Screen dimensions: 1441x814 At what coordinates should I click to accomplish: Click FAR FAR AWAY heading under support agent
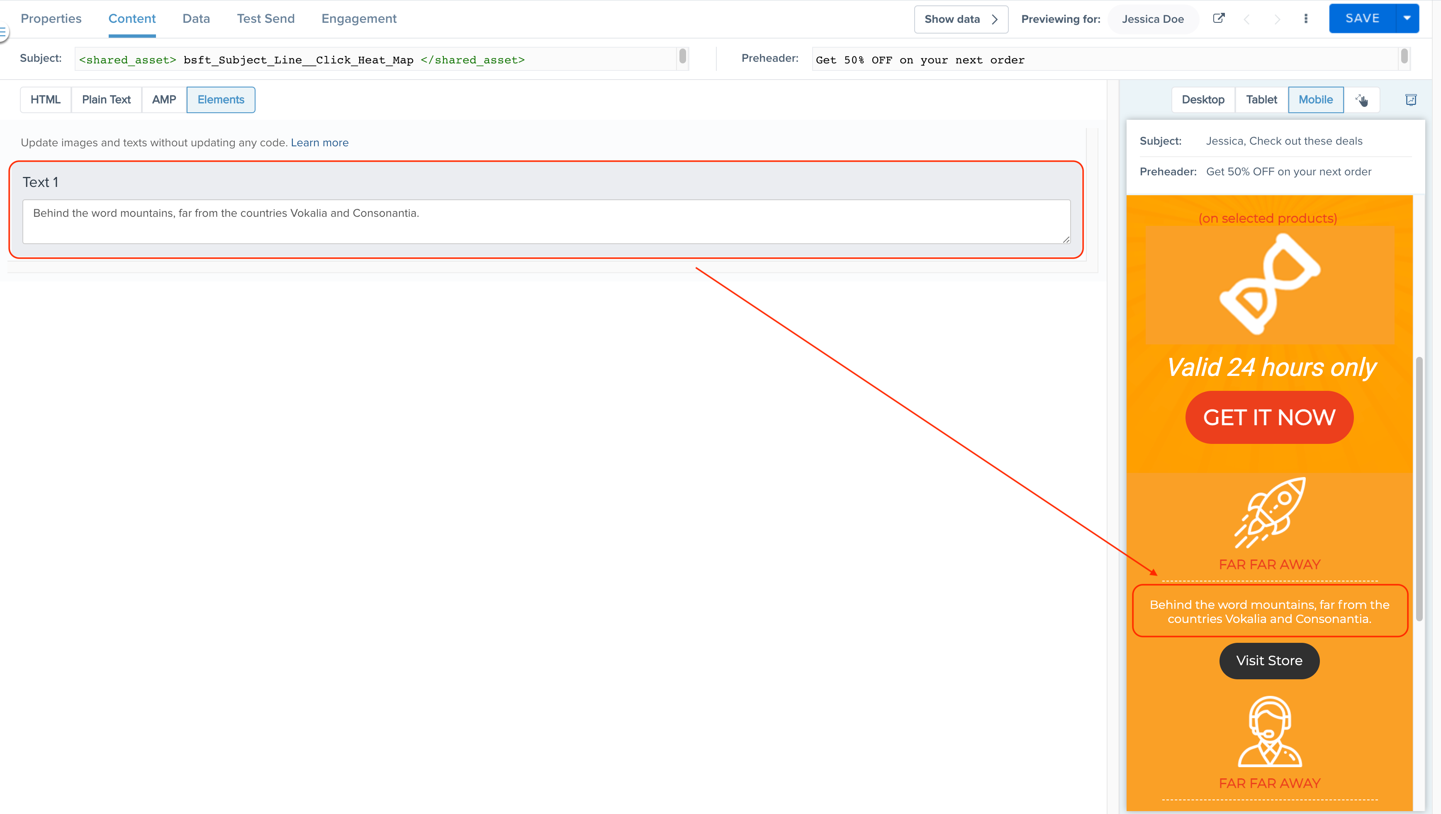coord(1269,783)
